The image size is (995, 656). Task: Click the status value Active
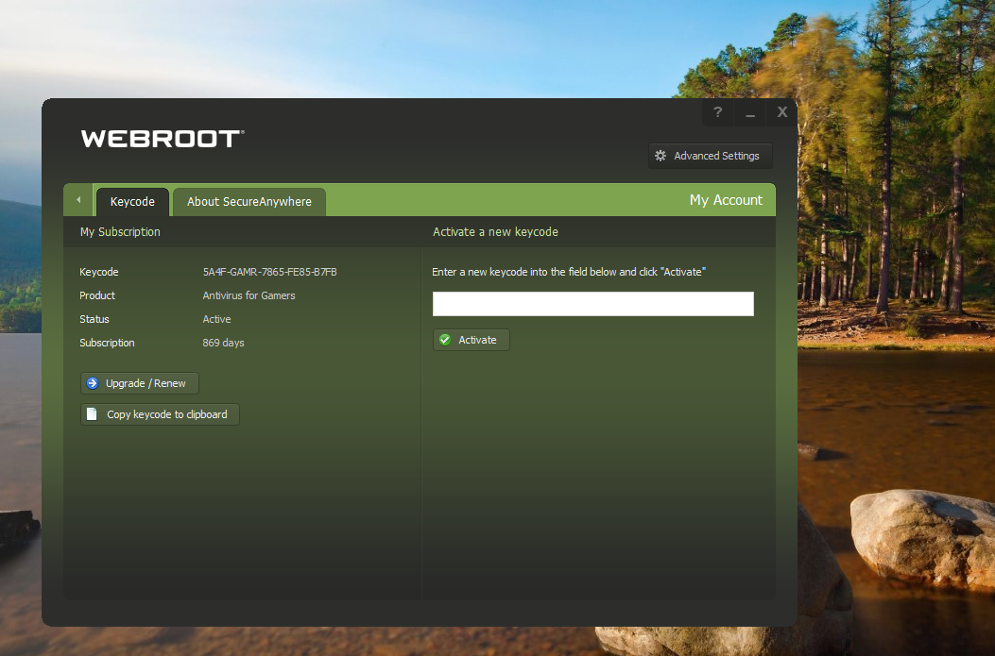(x=216, y=319)
